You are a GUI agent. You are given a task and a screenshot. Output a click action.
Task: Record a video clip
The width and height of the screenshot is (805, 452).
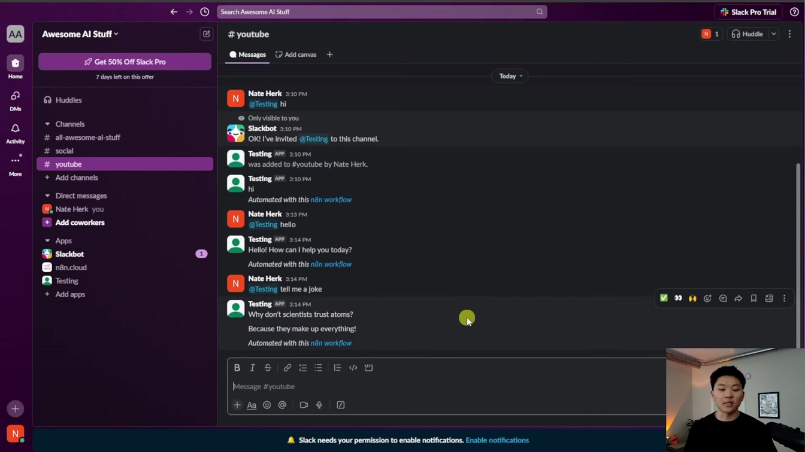click(304, 405)
